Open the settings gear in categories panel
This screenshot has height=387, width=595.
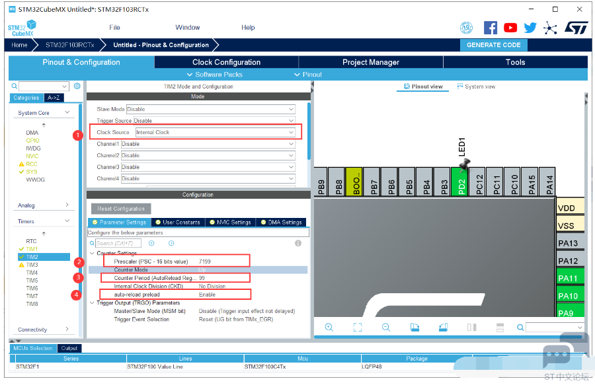coord(77,86)
